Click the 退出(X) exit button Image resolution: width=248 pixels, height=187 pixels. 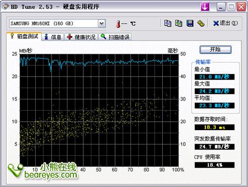pos(225,23)
